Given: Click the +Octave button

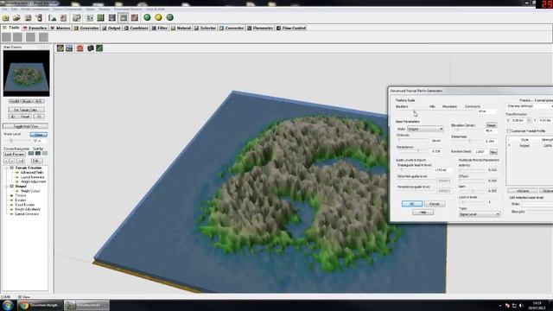Looking at the screenshot, I should (x=523, y=191).
